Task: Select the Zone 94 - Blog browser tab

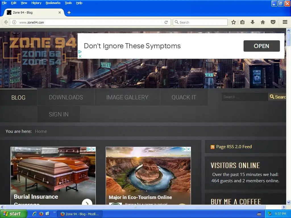Action: (x=34, y=12)
